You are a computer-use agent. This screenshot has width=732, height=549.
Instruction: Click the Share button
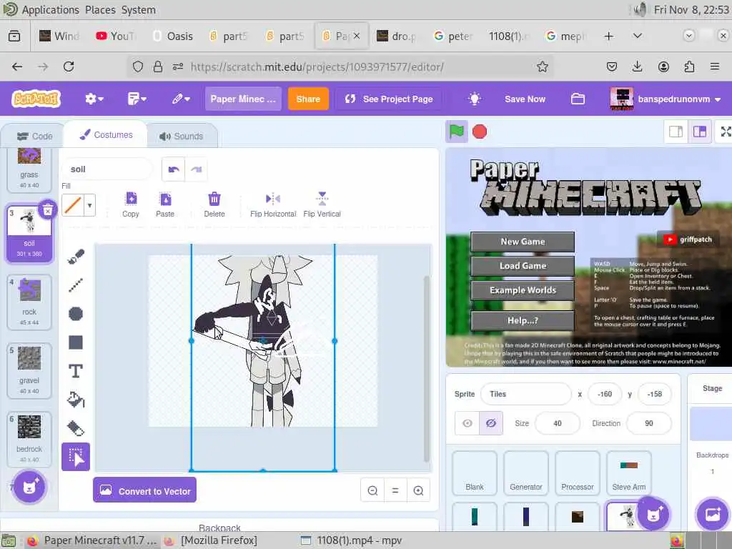[308, 99]
